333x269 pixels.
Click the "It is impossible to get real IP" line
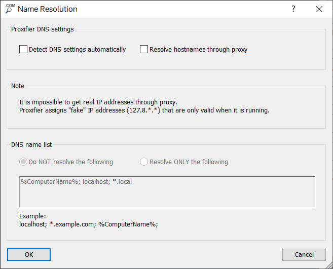(98, 101)
